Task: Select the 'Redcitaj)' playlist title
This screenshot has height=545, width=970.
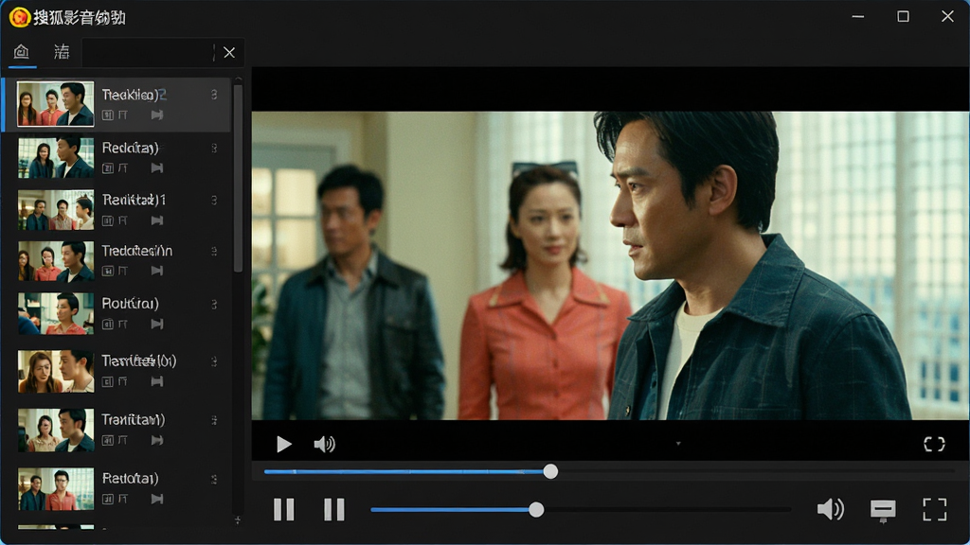Action: (131, 148)
